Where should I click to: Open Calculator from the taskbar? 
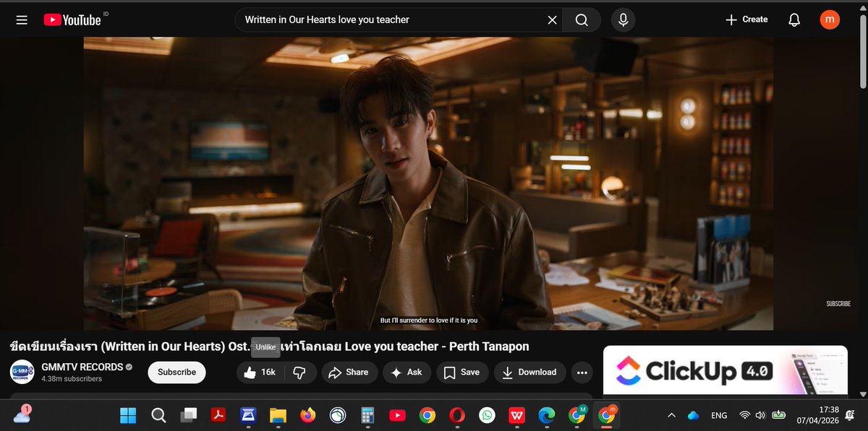pos(367,415)
